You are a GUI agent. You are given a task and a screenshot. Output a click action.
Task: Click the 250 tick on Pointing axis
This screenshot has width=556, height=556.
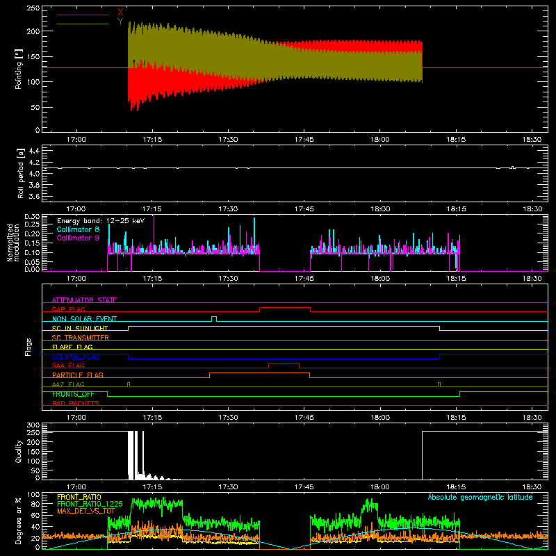point(33,8)
